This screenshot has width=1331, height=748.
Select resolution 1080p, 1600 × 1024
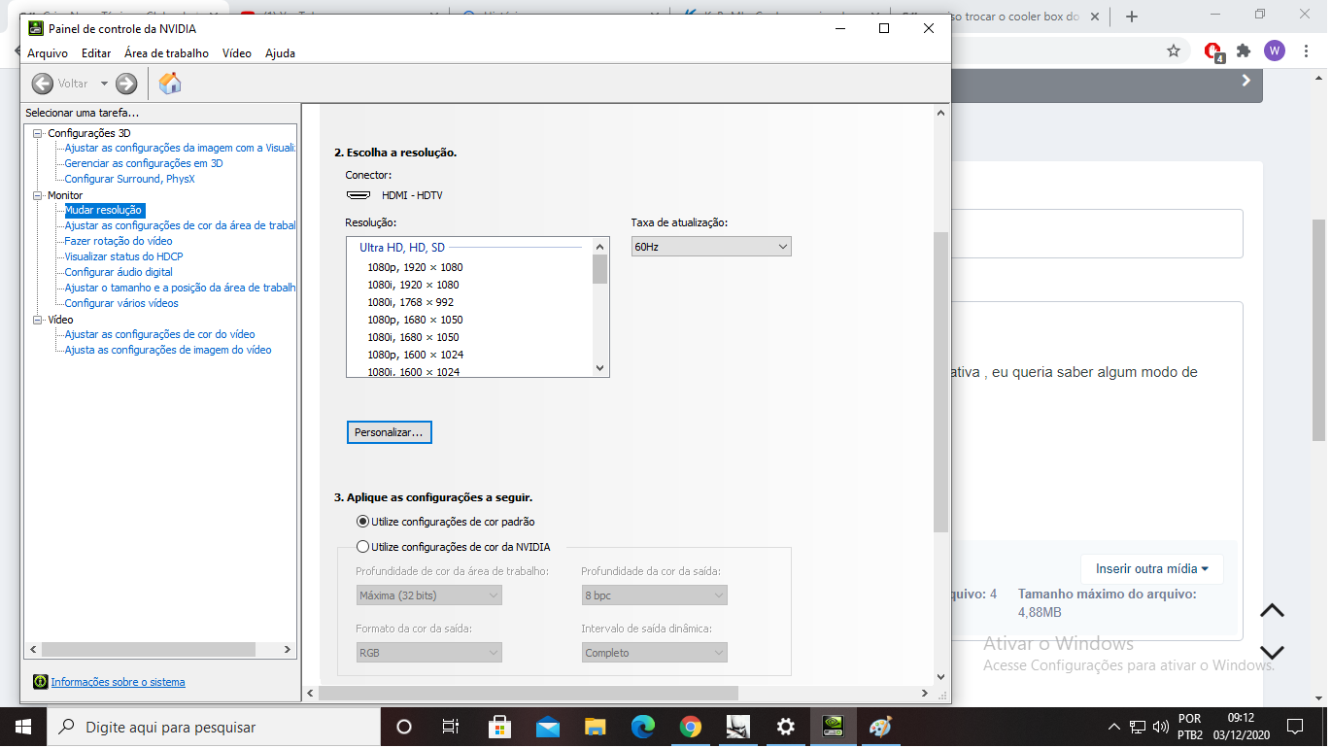tap(415, 355)
